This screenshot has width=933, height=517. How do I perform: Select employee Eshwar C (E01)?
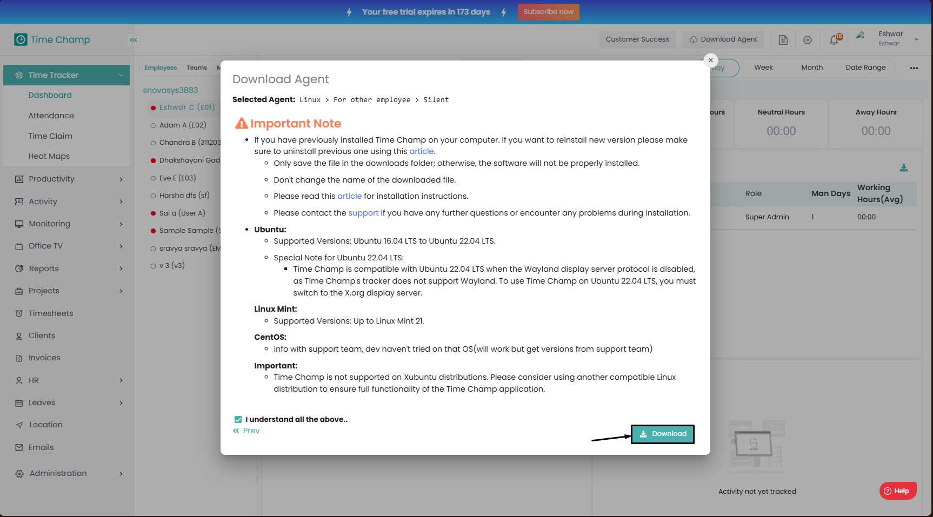pos(186,108)
